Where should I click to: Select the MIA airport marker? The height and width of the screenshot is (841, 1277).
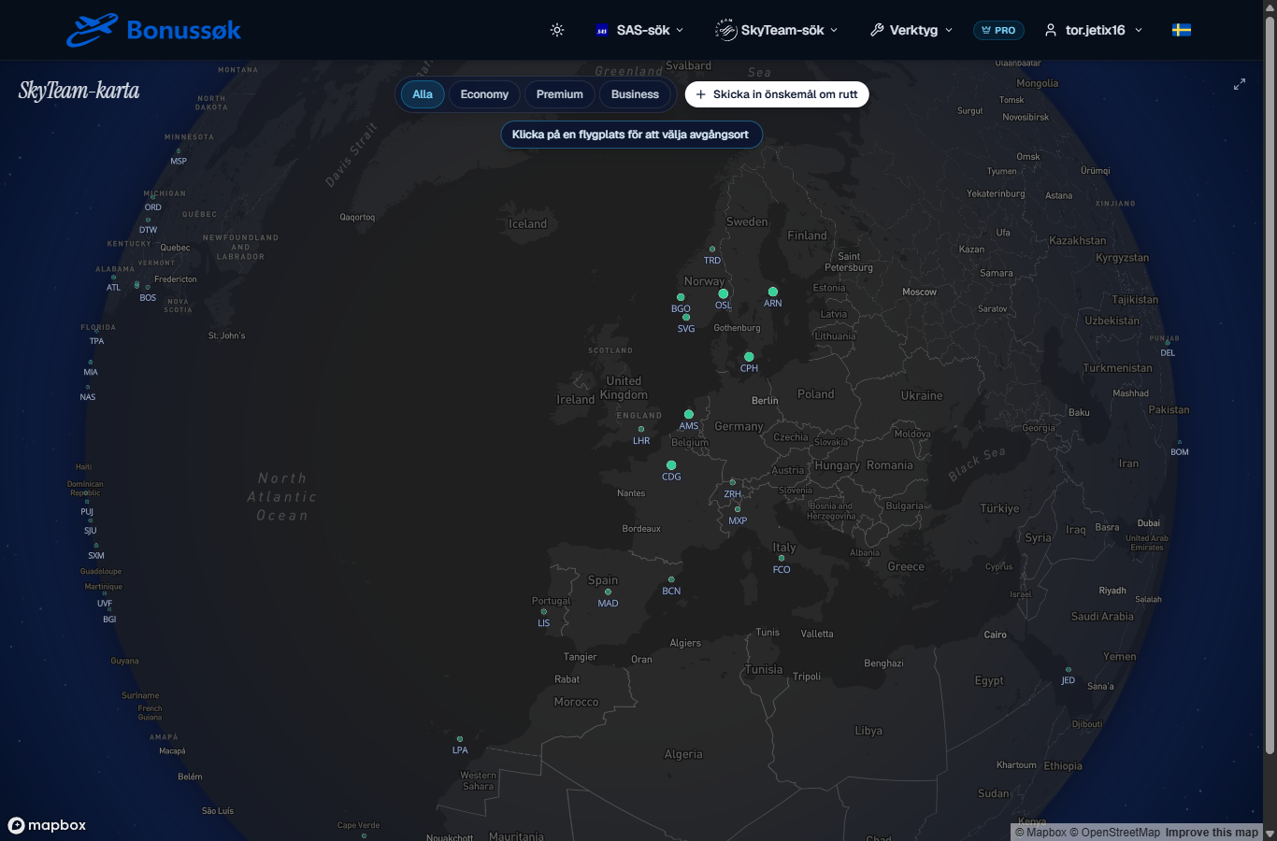pyautogui.click(x=91, y=362)
